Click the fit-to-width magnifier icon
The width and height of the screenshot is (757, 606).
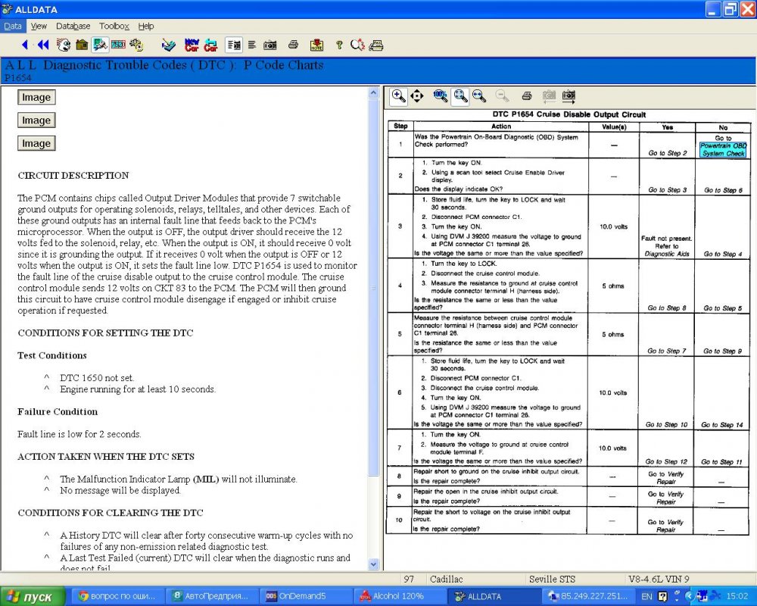pos(478,96)
